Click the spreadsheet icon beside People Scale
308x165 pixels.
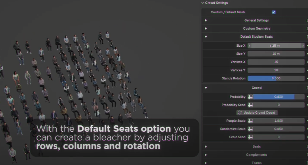click(x=250, y=121)
